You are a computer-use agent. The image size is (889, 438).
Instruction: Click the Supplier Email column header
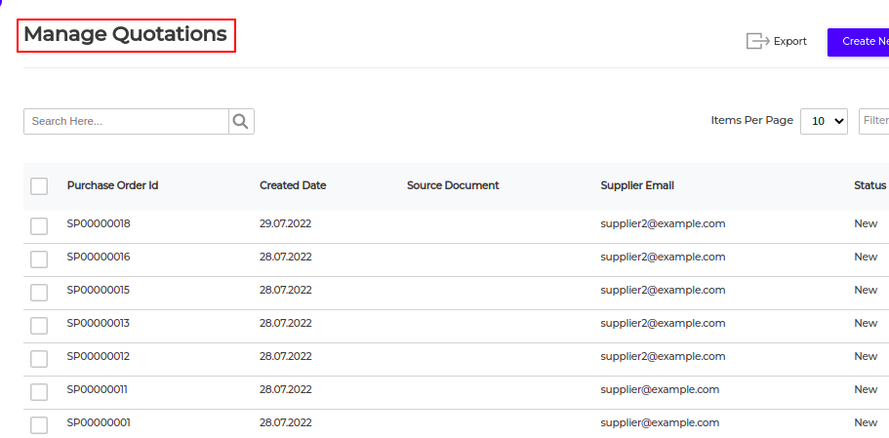637,185
